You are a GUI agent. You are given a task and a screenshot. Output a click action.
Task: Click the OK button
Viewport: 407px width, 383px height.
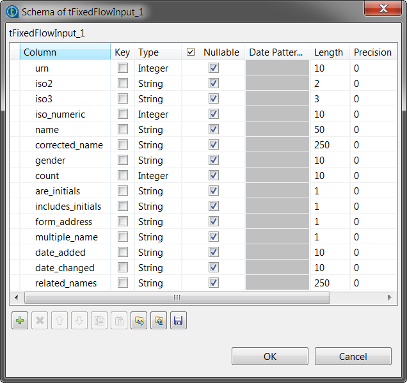270,356
